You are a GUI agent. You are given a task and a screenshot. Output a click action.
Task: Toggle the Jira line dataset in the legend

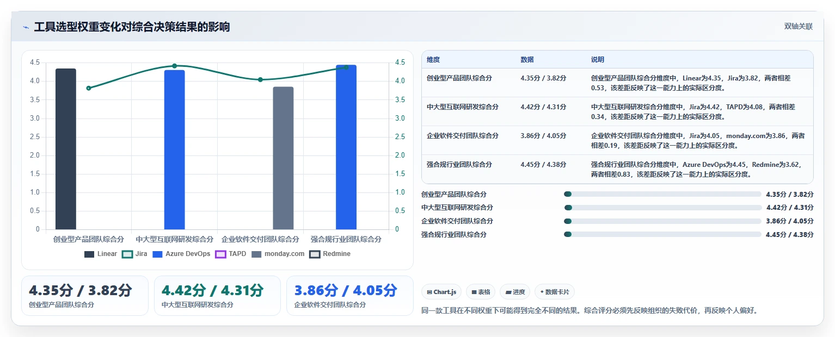(x=134, y=254)
